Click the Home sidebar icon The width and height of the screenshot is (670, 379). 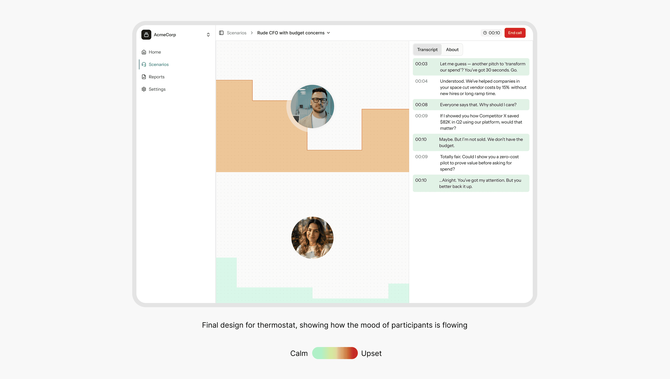(144, 52)
